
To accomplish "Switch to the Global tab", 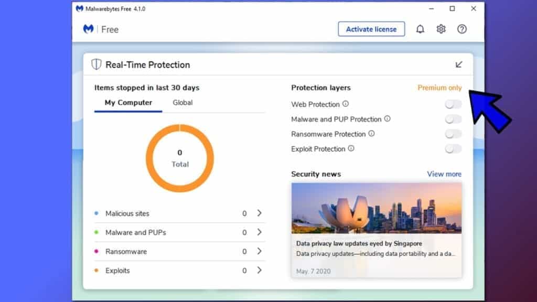I will coord(182,103).
